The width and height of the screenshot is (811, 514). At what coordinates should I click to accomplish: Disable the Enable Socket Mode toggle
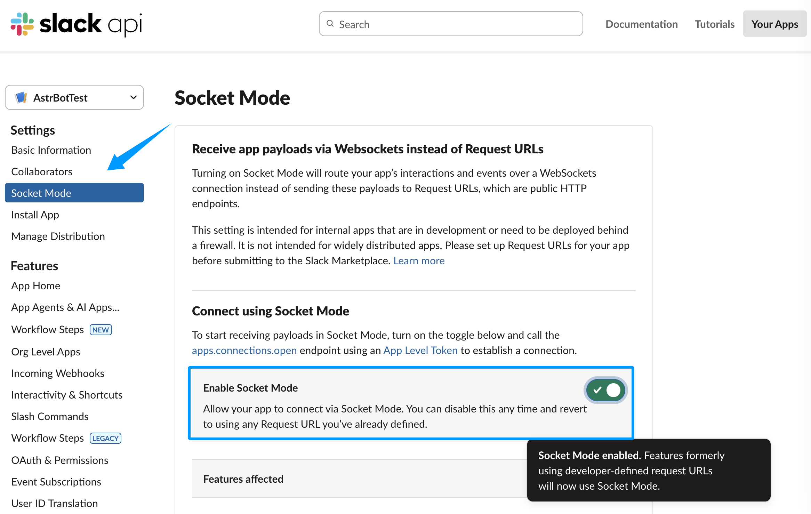tap(605, 390)
